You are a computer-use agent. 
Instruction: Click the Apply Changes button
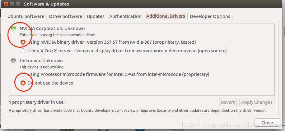[x=257, y=102]
